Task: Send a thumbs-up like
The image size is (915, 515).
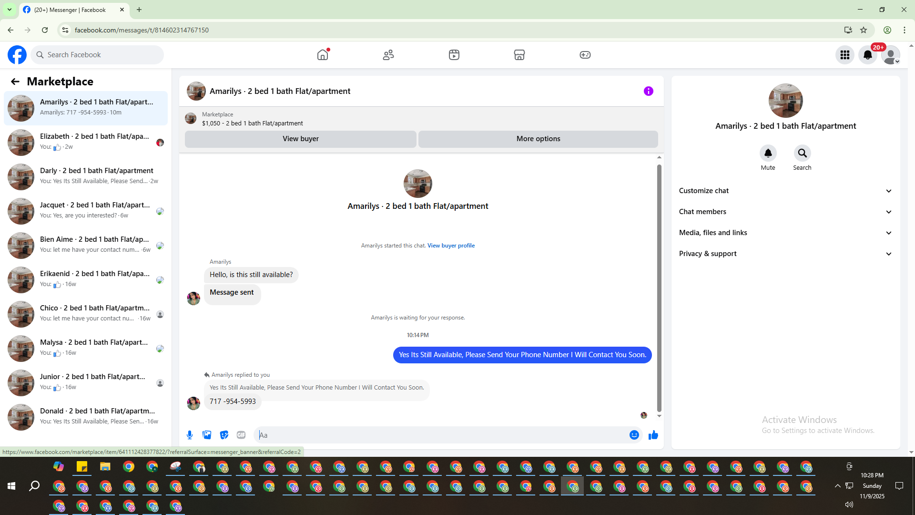Action: point(653,435)
